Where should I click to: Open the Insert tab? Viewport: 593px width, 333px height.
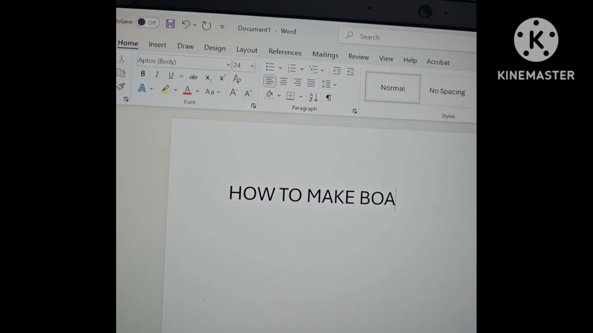tap(158, 44)
